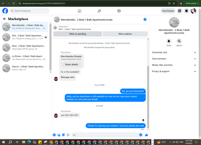Image resolution: width=201 pixels, height=145 pixels.
Task: Click the browser address bar URL
Action: [x=44, y=3]
